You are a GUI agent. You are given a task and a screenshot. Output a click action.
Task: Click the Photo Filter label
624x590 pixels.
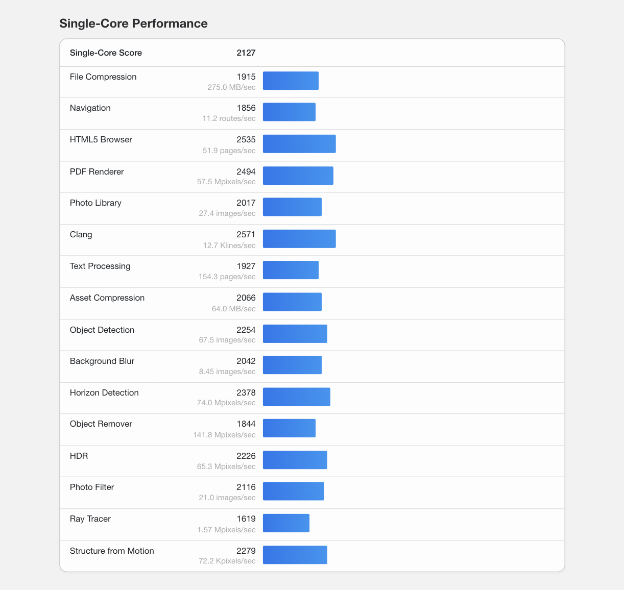[x=92, y=487]
